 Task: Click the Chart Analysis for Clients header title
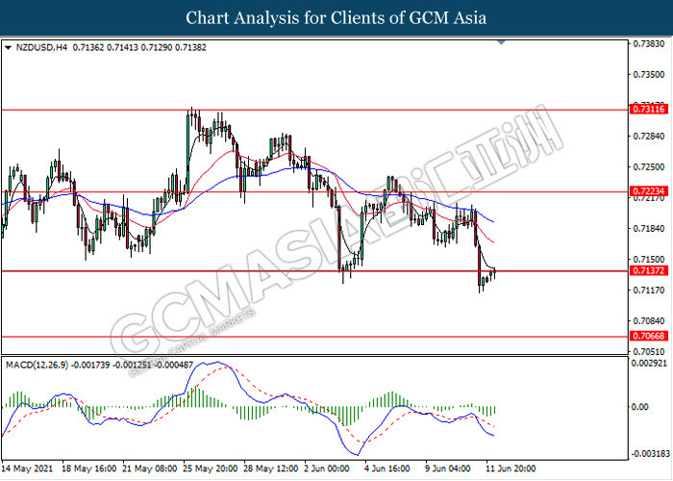click(336, 18)
